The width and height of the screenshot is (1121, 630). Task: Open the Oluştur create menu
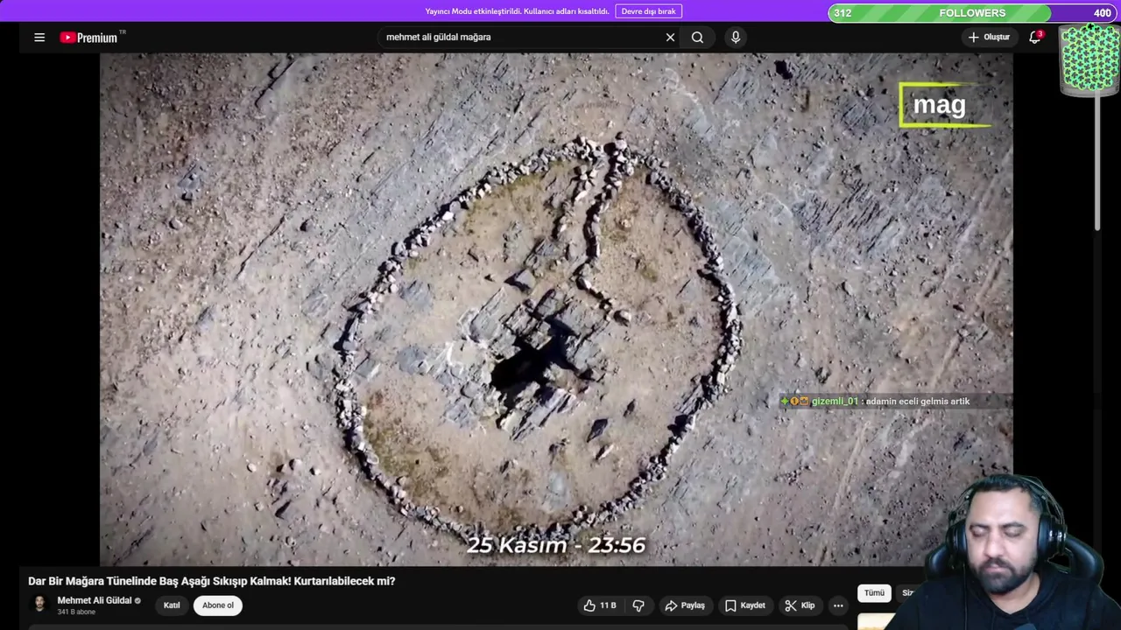coord(989,37)
